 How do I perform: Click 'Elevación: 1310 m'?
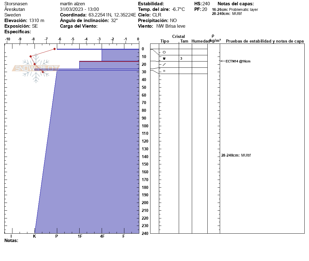24,21
